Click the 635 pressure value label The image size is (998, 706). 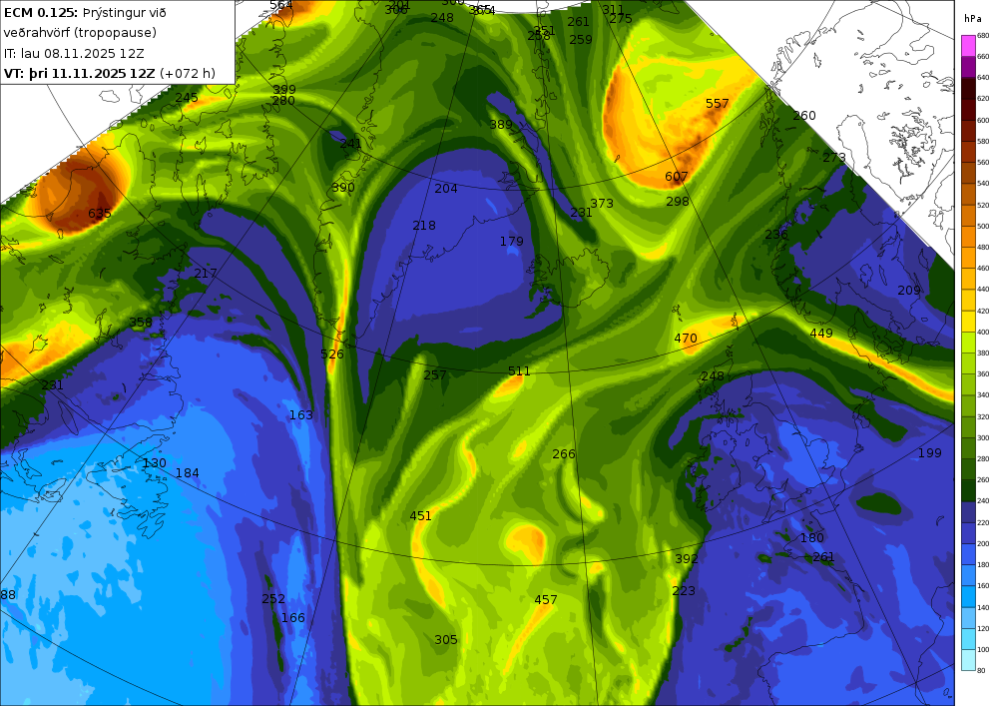point(99,214)
